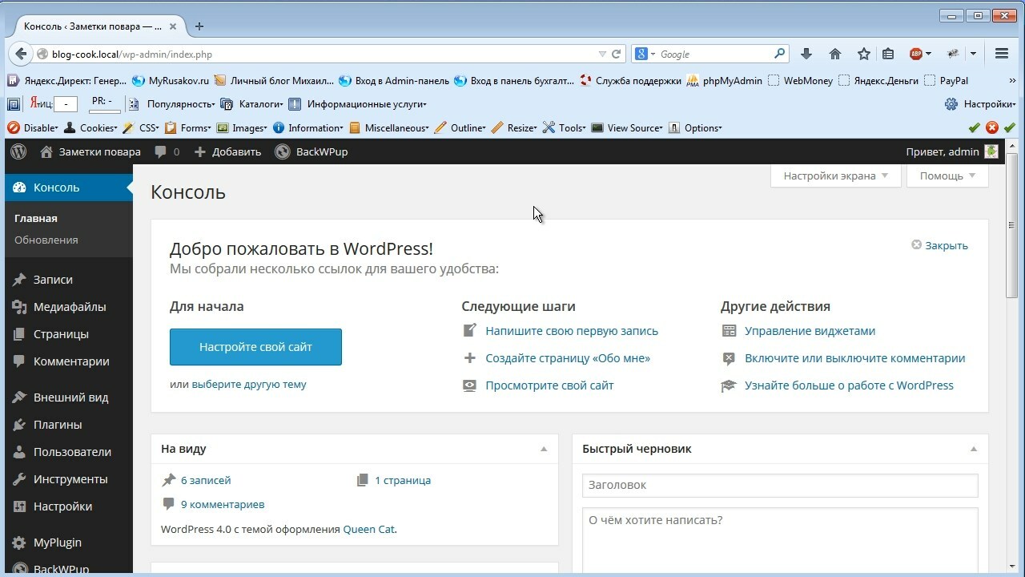Click the comments bubble in admin bar
Screen dimensions: 1025x577
click(x=161, y=151)
